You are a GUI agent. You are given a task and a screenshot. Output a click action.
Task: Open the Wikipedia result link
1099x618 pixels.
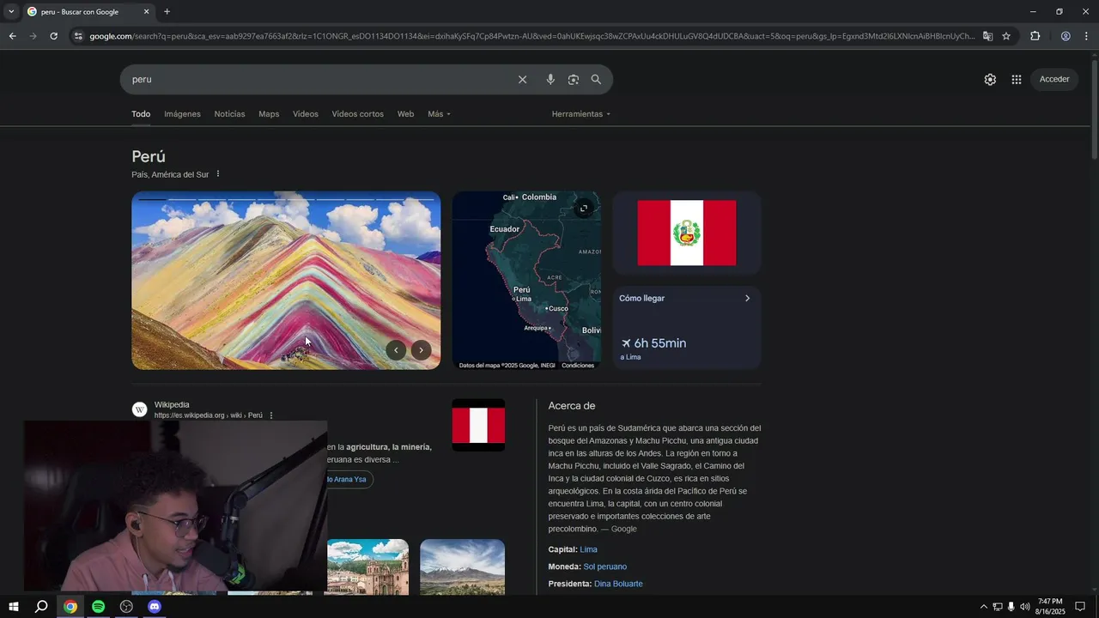172,404
